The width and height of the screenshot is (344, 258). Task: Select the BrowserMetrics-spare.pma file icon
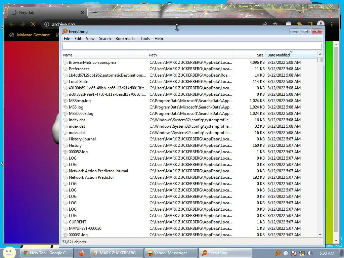tap(66, 62)
